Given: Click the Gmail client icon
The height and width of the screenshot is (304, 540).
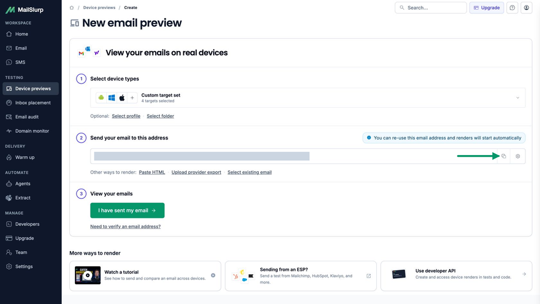Looking at the screenshot, I should [81, 53].
